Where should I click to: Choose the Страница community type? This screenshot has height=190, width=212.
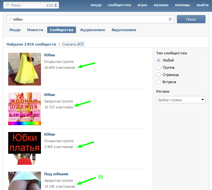pyautogui.click(x=159, y=75)
